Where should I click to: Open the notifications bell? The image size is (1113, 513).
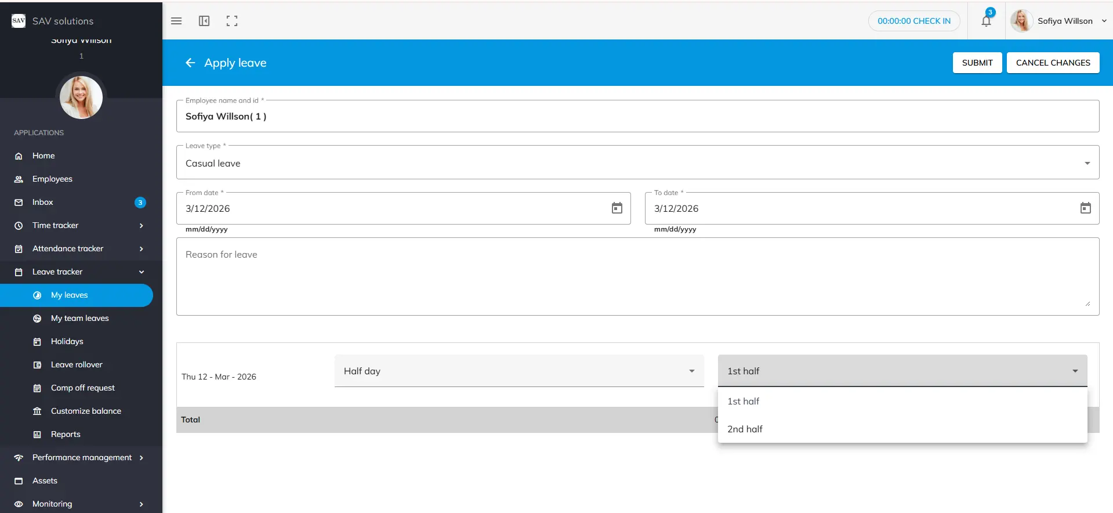click(986, 21)
